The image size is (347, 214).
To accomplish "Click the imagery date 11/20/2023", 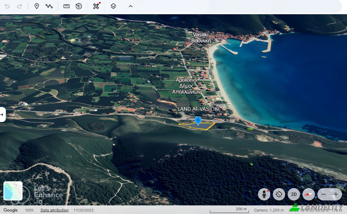I will [x=83, y=210].
